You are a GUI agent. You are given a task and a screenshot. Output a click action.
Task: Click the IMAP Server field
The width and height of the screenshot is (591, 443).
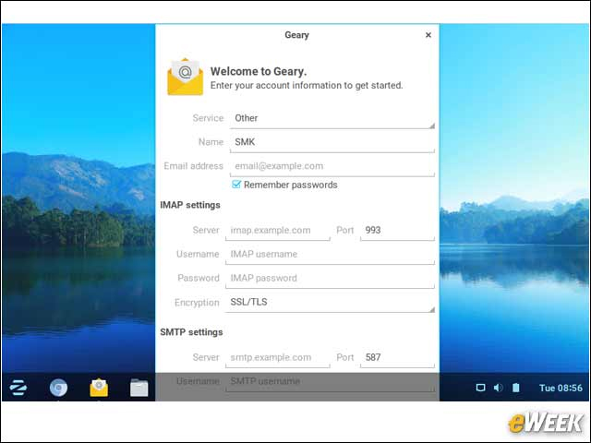(278, 230)
